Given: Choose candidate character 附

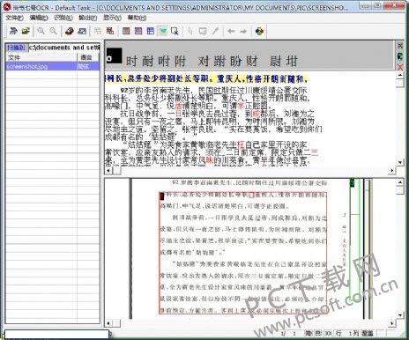Looking at the screenshot, I should click(180, 62).
